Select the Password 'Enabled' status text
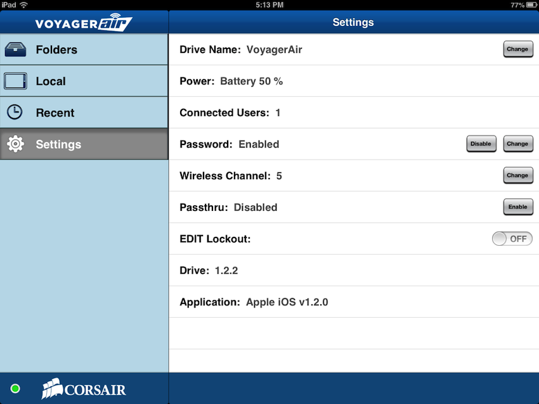539x404 pixels. 259,144
